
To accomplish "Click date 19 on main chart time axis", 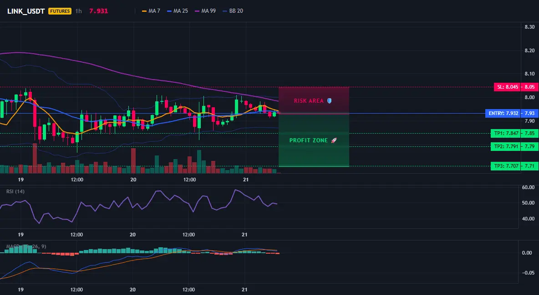I will [20, 180].
